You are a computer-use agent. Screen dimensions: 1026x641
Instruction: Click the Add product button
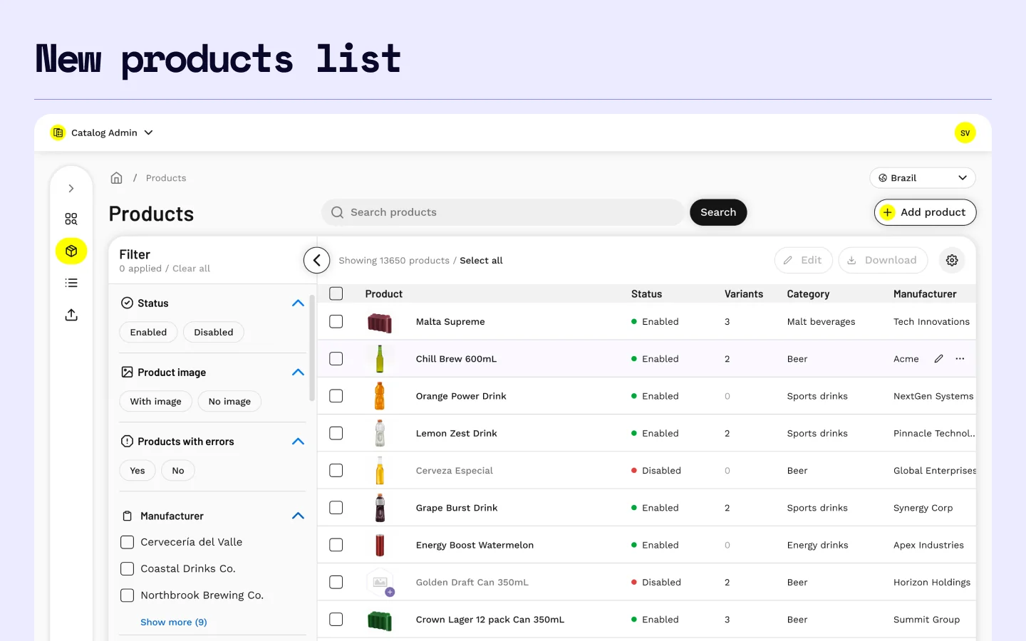(925, 212)
